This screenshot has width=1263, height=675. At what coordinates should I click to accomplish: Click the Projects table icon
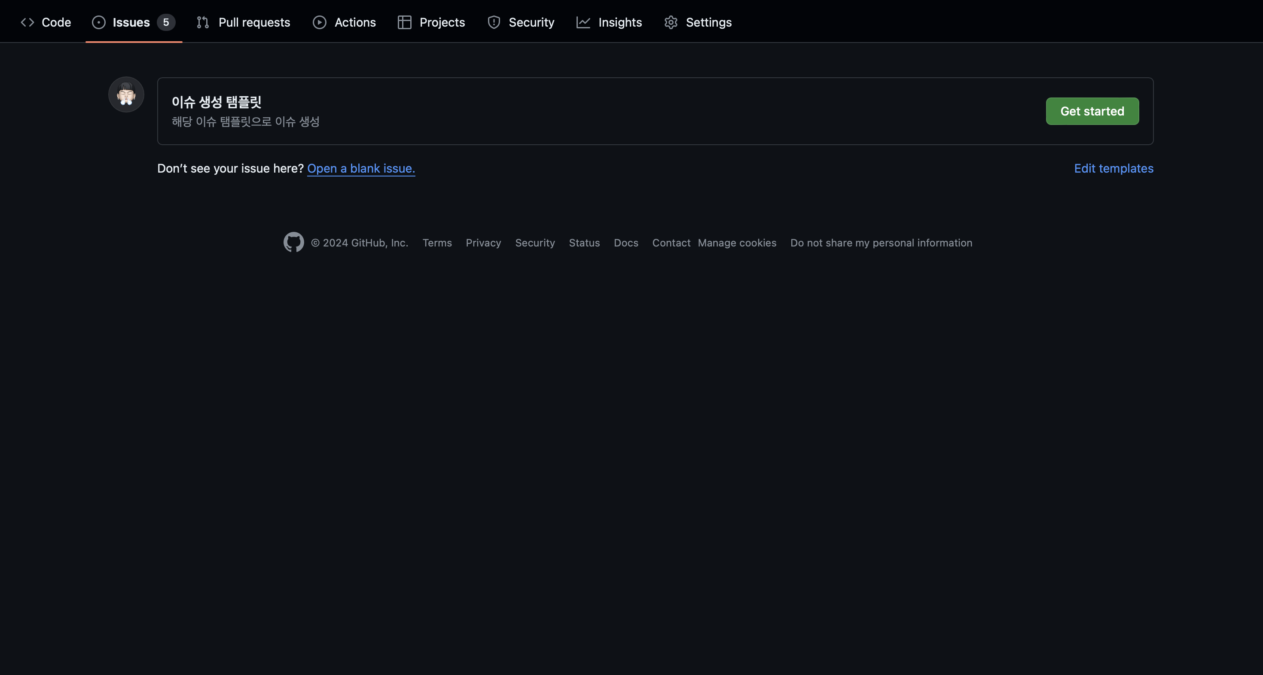point(404,23)
